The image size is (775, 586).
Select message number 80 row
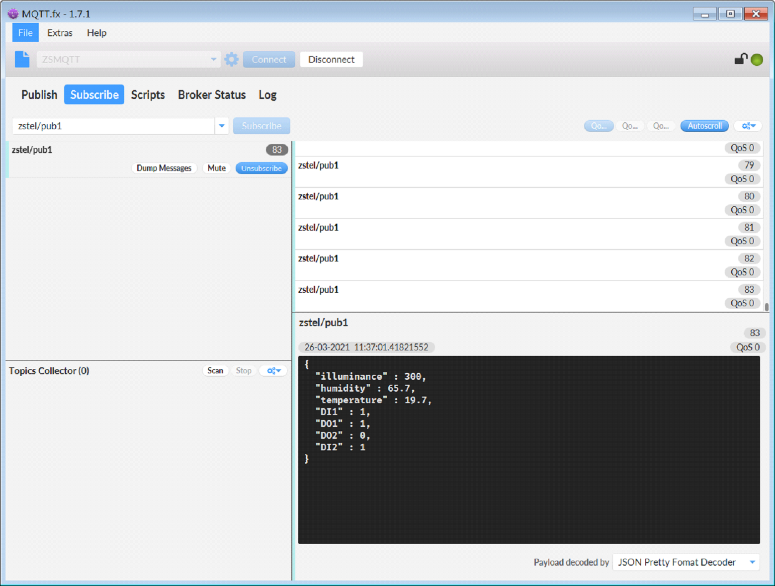(529, 203)
